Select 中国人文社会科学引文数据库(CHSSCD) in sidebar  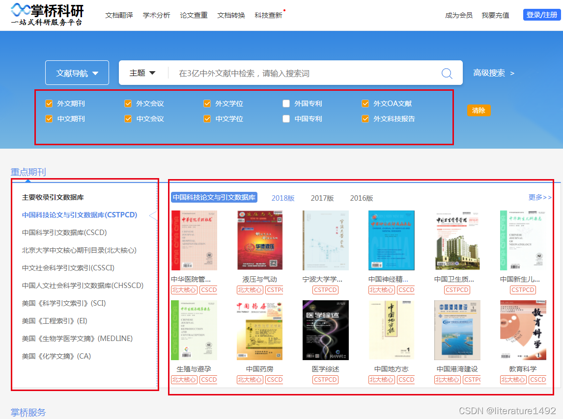[x=83, y=286]
